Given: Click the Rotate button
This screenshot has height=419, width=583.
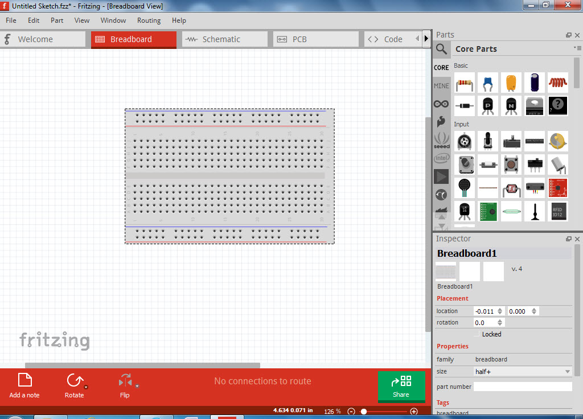Looking at the screenshot, I should pyautogui.click(x=75, y=381).
